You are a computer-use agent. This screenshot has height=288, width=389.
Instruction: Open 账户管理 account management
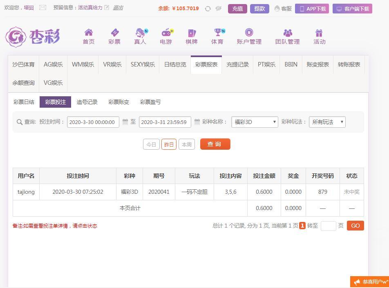[249, 37]
